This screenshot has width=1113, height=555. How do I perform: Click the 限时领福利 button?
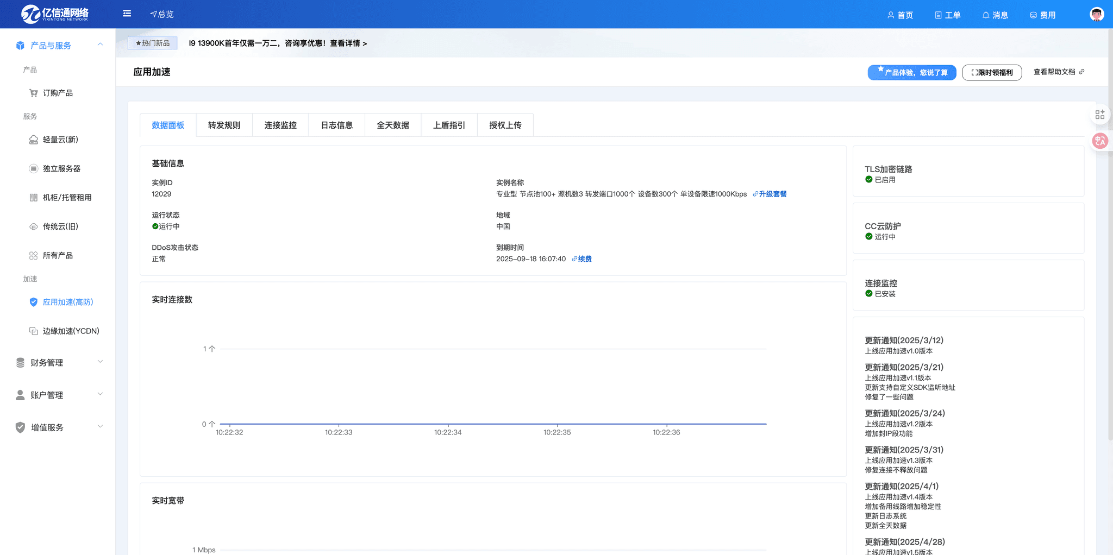pos(992,72)
